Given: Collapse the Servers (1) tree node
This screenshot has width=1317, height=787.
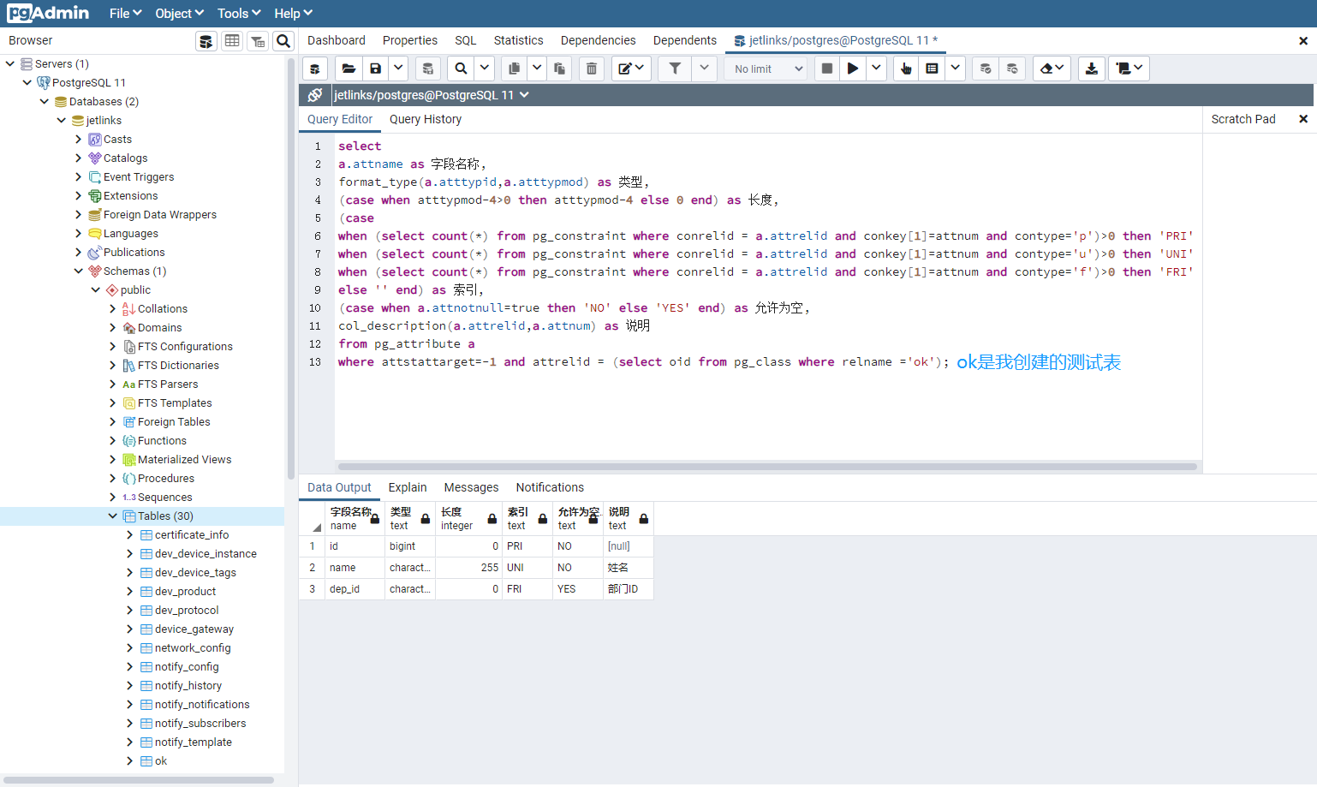Looking at the screenshot, I should tap(10, 63).
